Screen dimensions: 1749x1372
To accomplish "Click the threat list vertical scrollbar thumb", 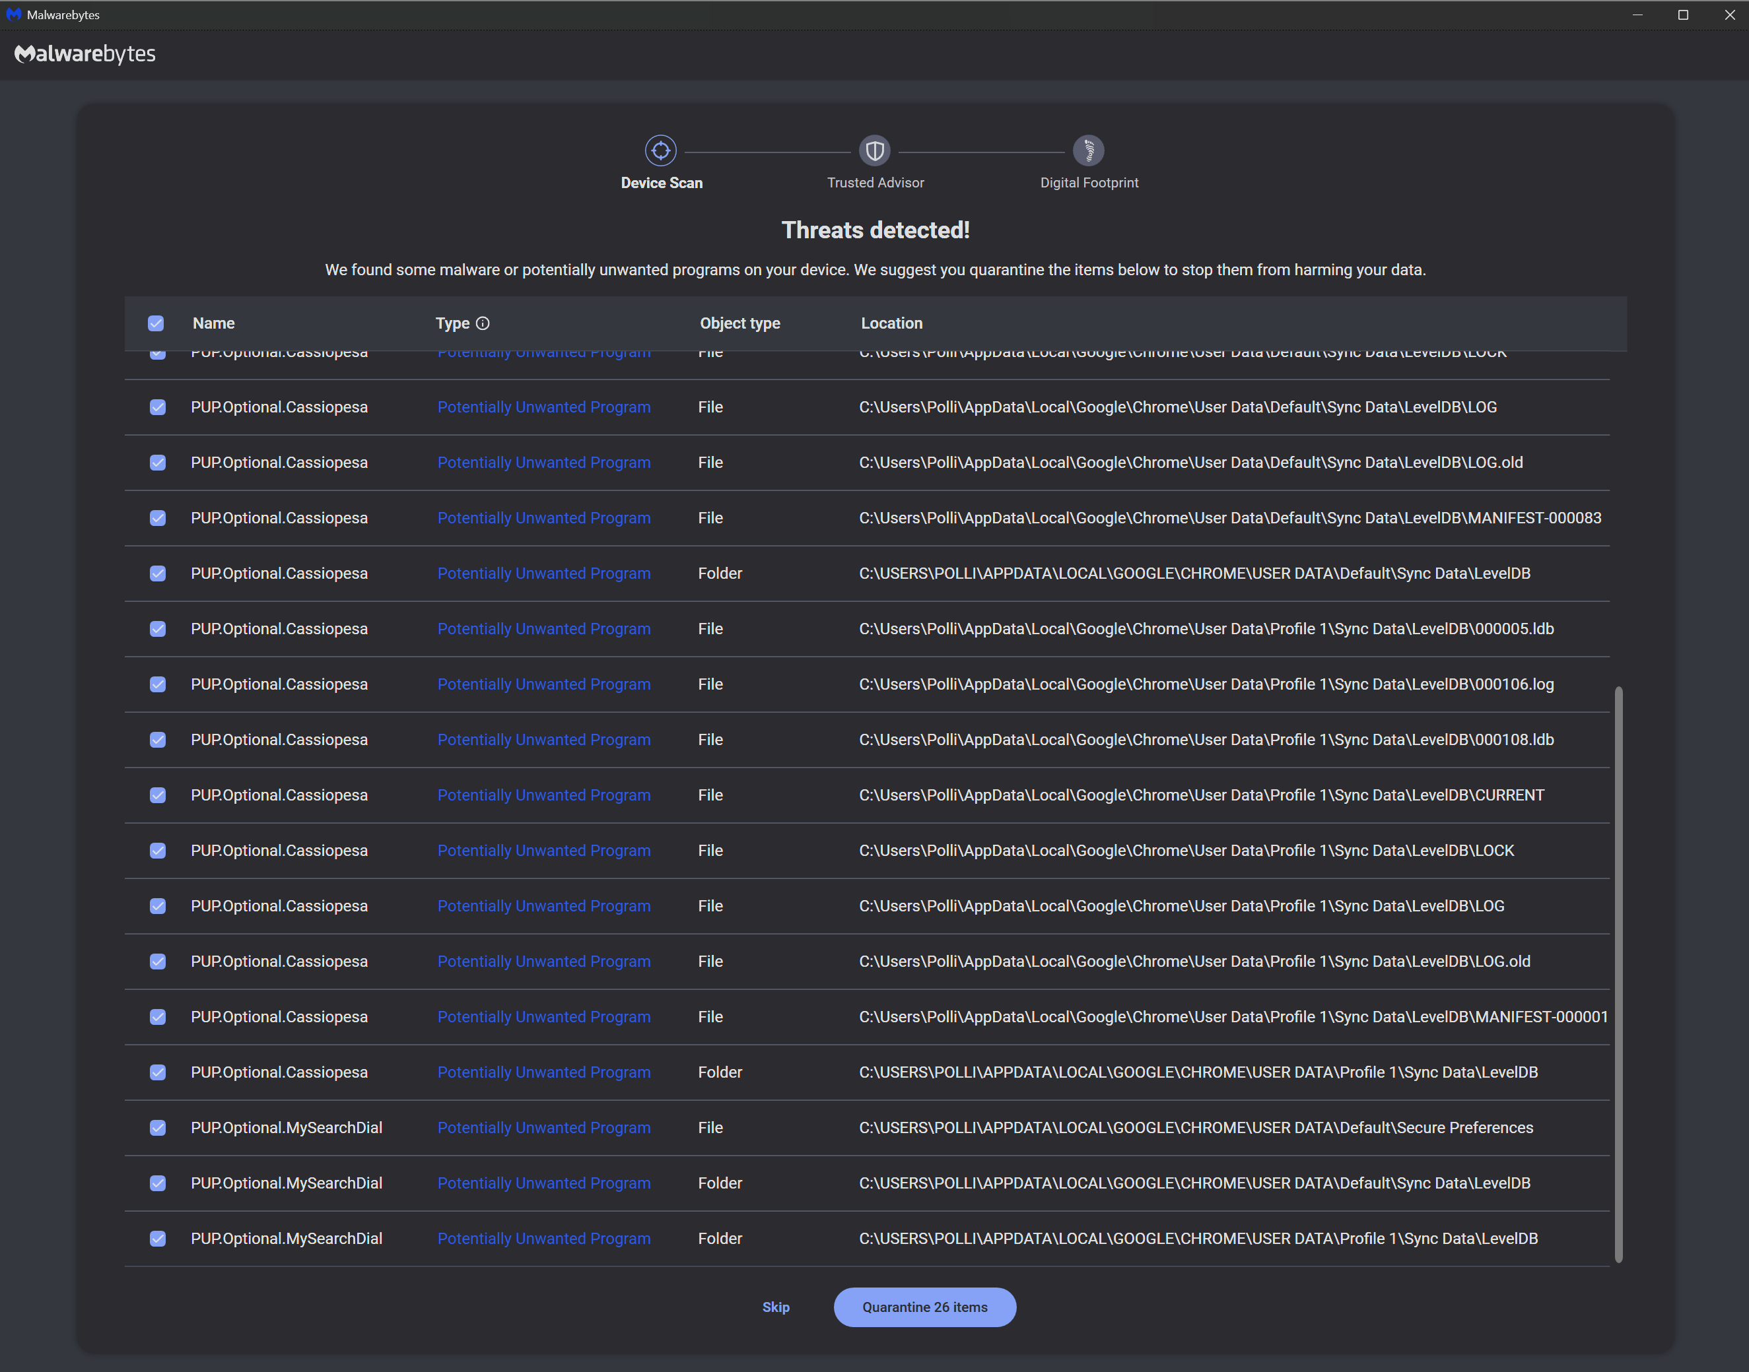I will tap(1618, 974).
